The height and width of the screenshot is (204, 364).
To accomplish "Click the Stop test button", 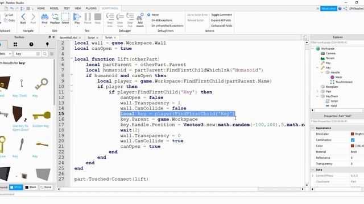I will [x=98, y=17].
